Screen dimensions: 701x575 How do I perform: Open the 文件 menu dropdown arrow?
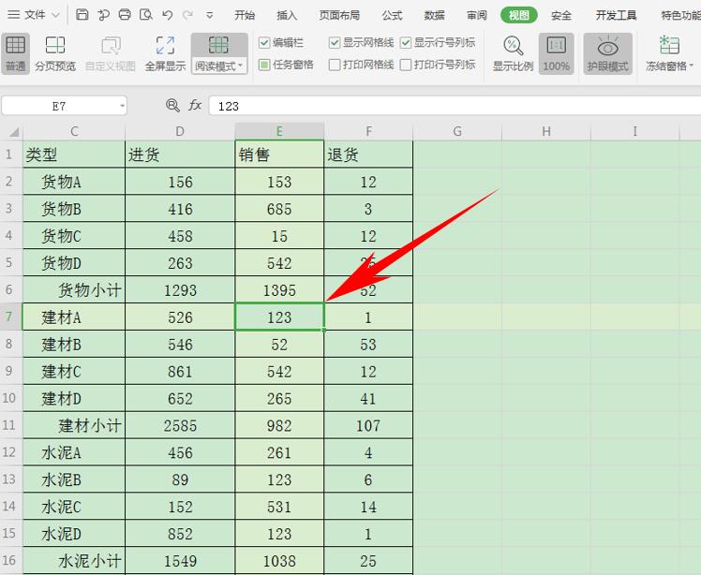coord(56,15)
